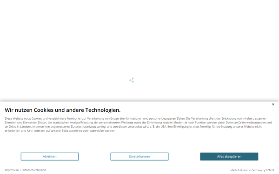Close the cookie banner with the X

[x=273, y=104]
